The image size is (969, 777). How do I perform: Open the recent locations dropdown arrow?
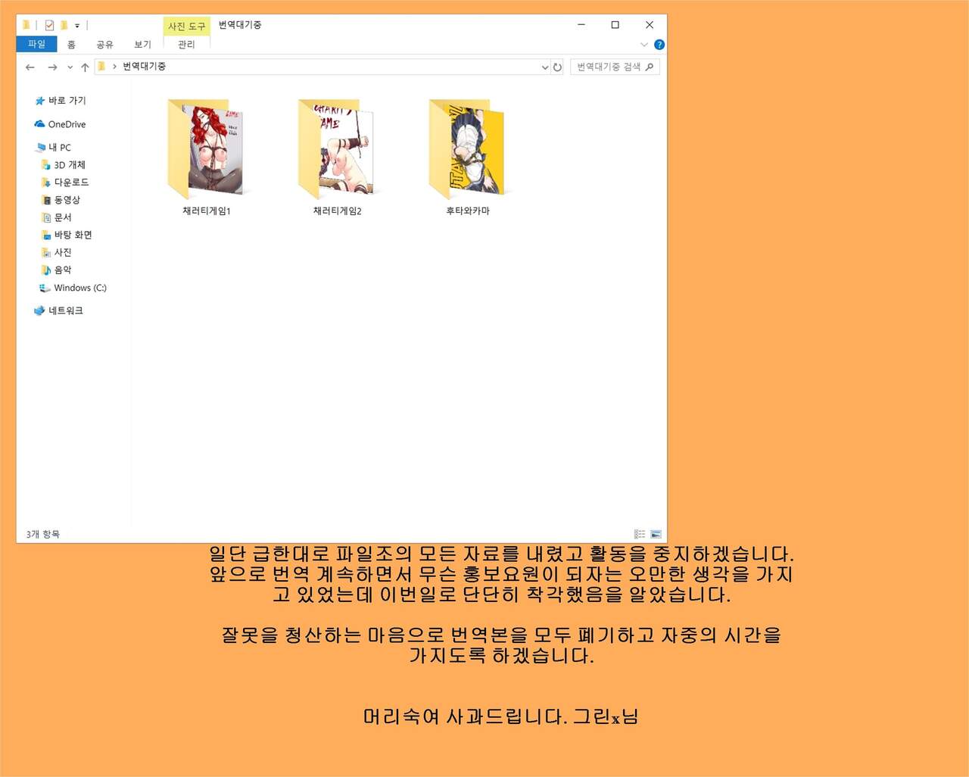pyautogui.click(x=70, y=67)
